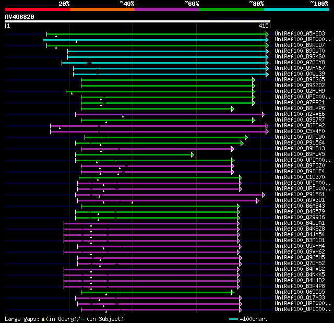
Task: Select the UniRef100_Q17A33 label
Action: coord(300,298)
